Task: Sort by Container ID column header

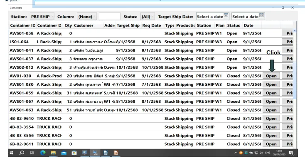Action: point(23,25)
